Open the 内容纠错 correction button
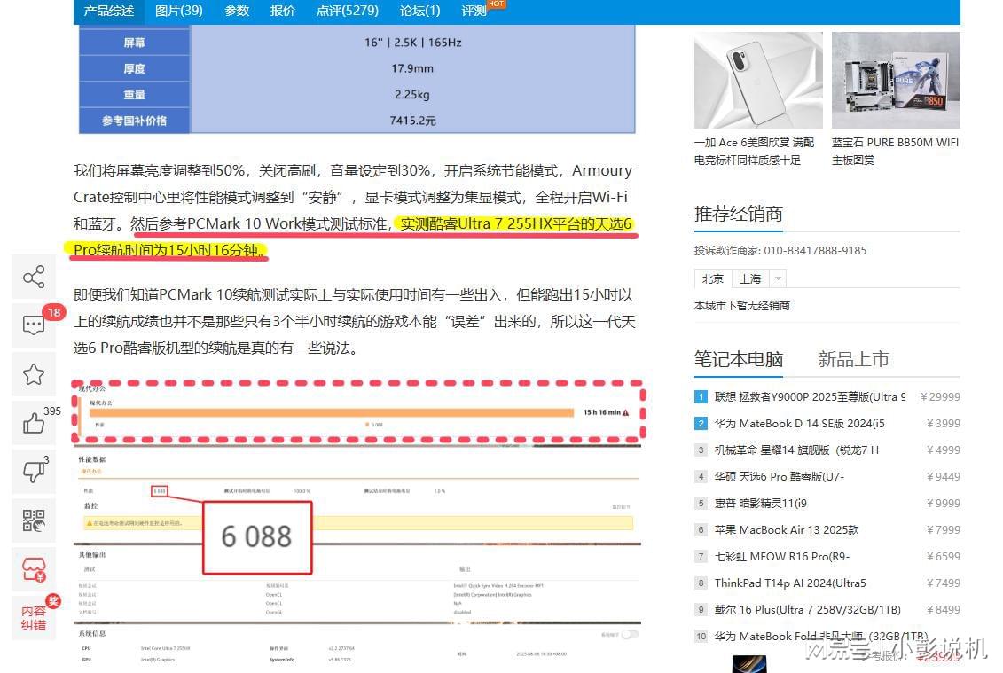The image size is (1003, 673). pos(34,618)
